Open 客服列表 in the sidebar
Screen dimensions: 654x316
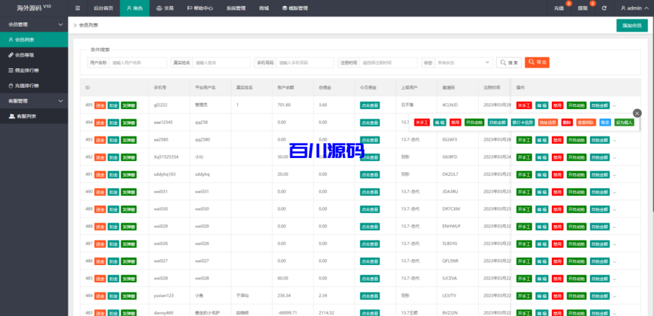34,117
